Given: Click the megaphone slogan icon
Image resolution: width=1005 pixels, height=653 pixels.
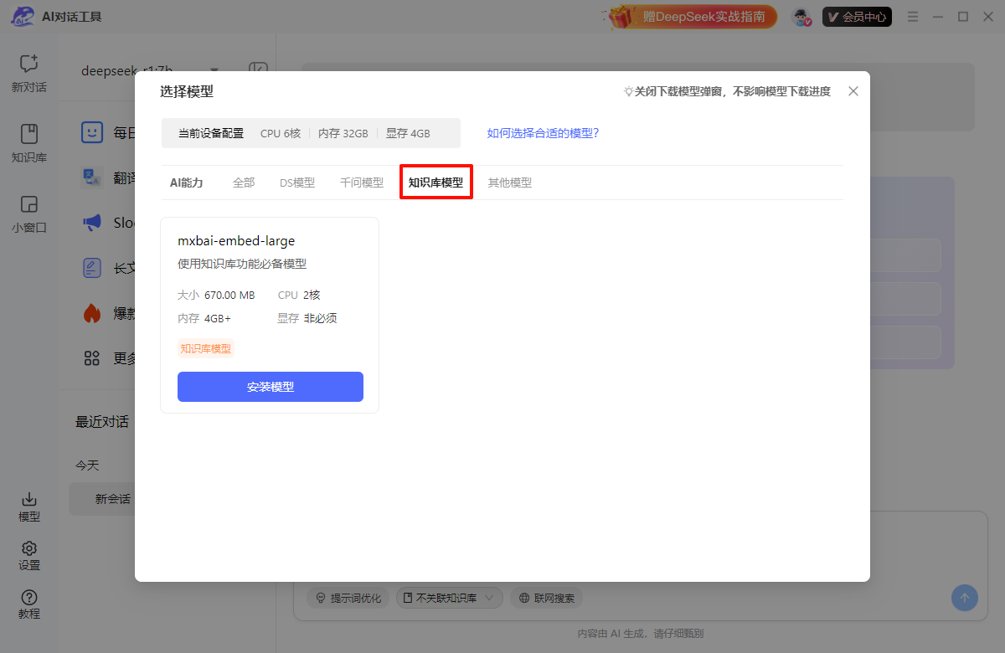Looking at the screenshot, I should tap(92, 223).
